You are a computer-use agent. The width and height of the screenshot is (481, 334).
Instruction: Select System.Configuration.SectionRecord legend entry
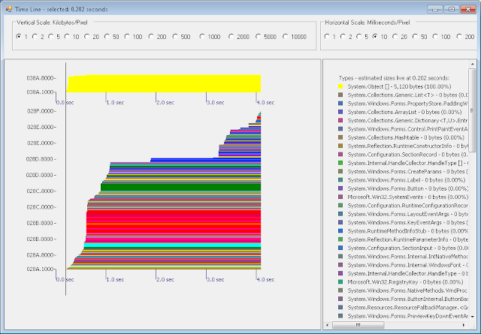point(407,155)
